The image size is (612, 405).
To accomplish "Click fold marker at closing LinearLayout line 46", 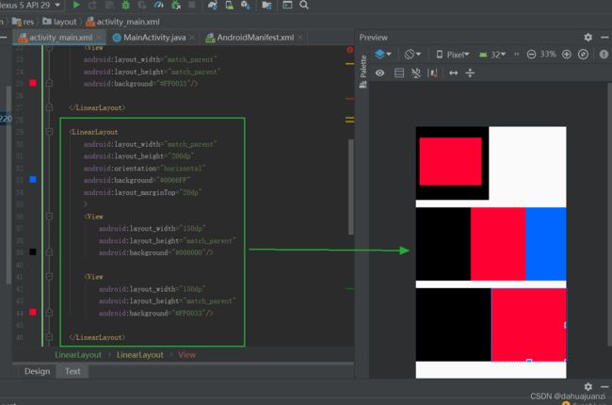I will click(x=49, y=336).
